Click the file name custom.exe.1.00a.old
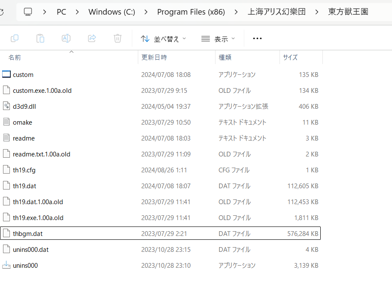Viewport: 392px width, 306px height. (x=42, y=91)
